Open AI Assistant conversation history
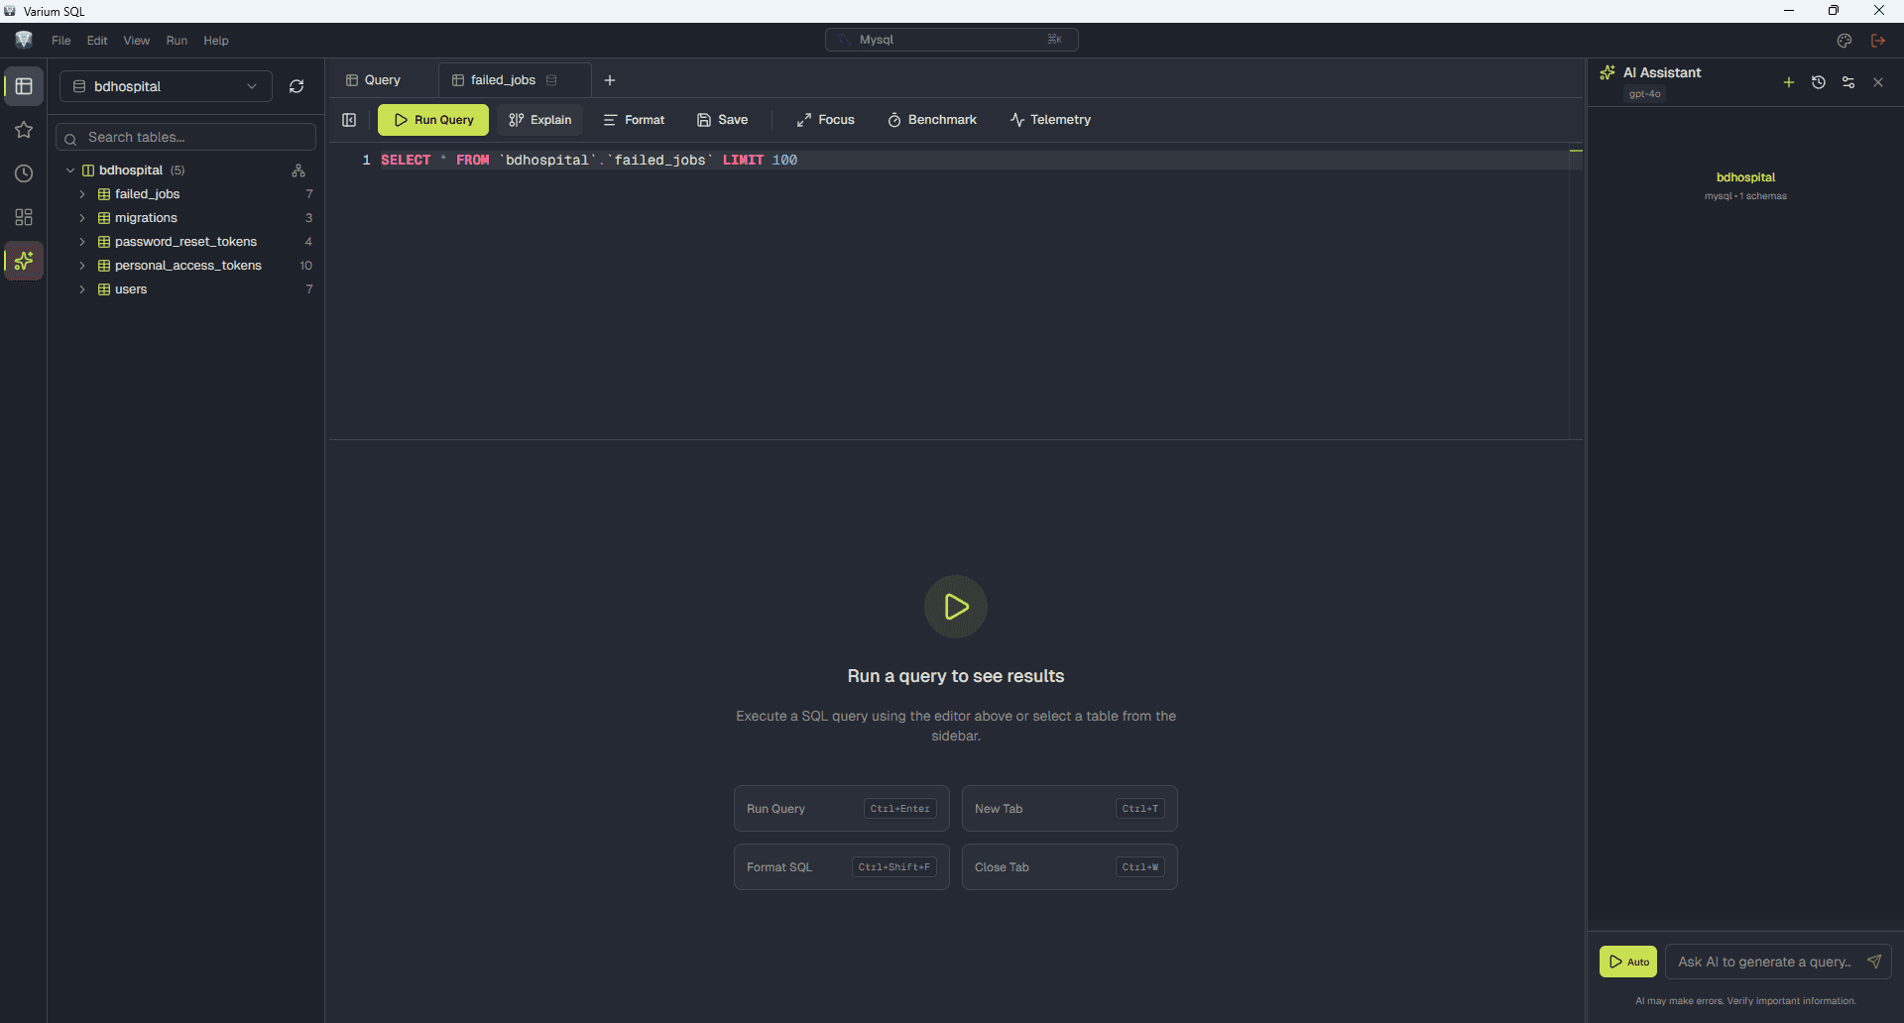This screenshot has width=1904, height=1023. (1819, 82)
